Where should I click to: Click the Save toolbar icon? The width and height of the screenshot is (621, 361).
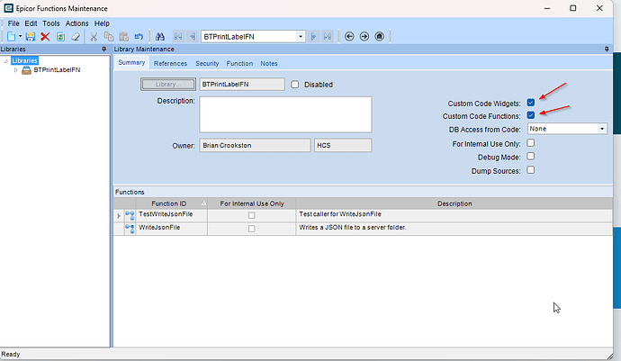coord(30,37)
